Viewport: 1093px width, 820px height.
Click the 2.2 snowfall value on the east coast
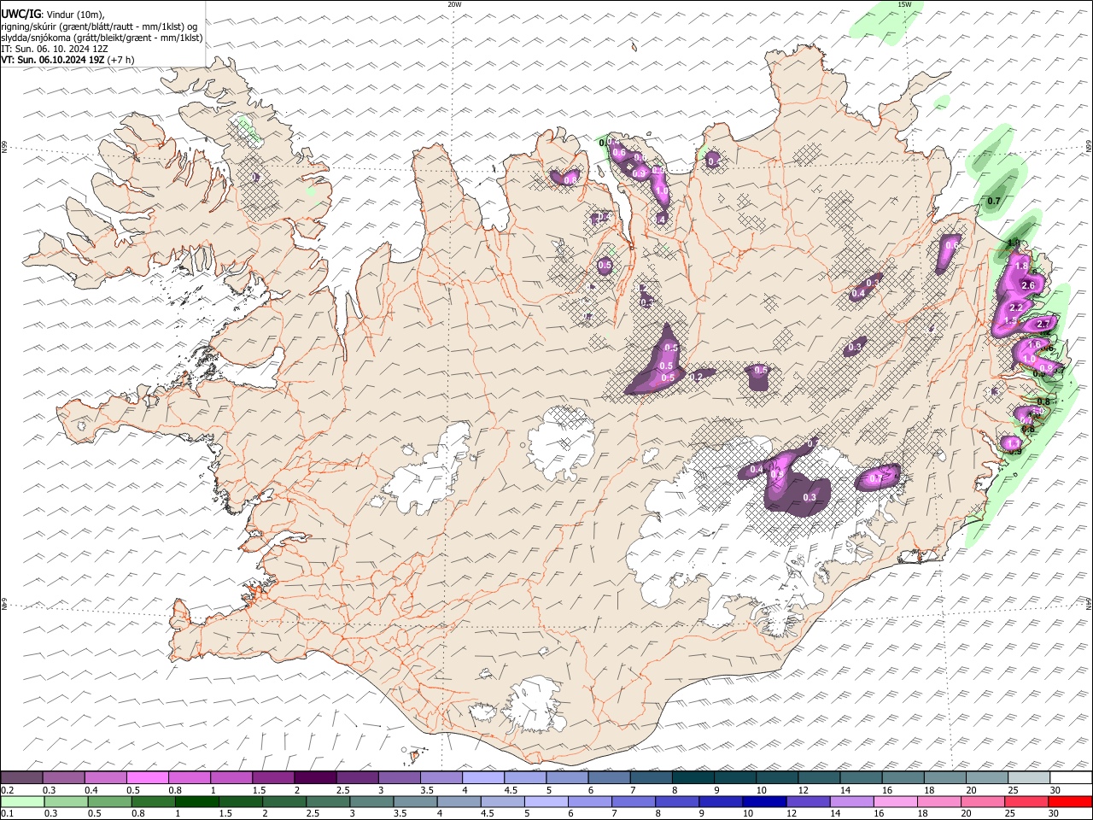point(1016,307)
